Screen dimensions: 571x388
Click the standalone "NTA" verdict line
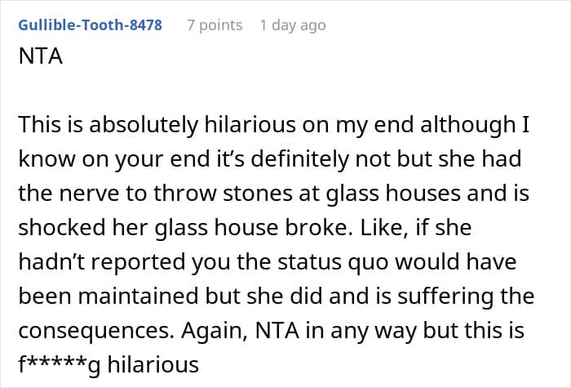point(41,56)
